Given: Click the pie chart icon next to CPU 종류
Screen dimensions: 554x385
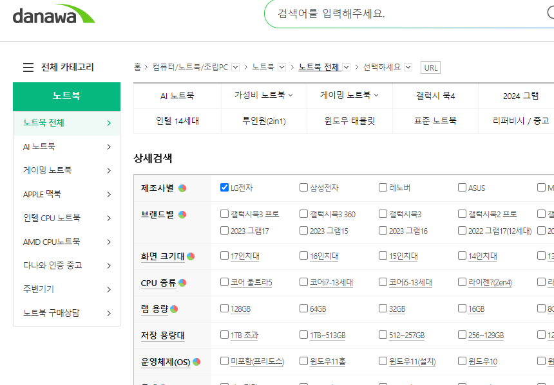Looking at the screenshot, I should (x=182, y=283).
